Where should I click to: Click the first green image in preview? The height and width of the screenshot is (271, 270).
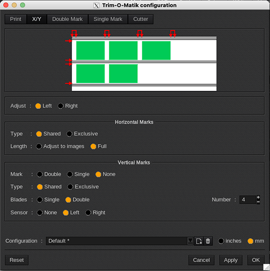click(x=90, y=51)
